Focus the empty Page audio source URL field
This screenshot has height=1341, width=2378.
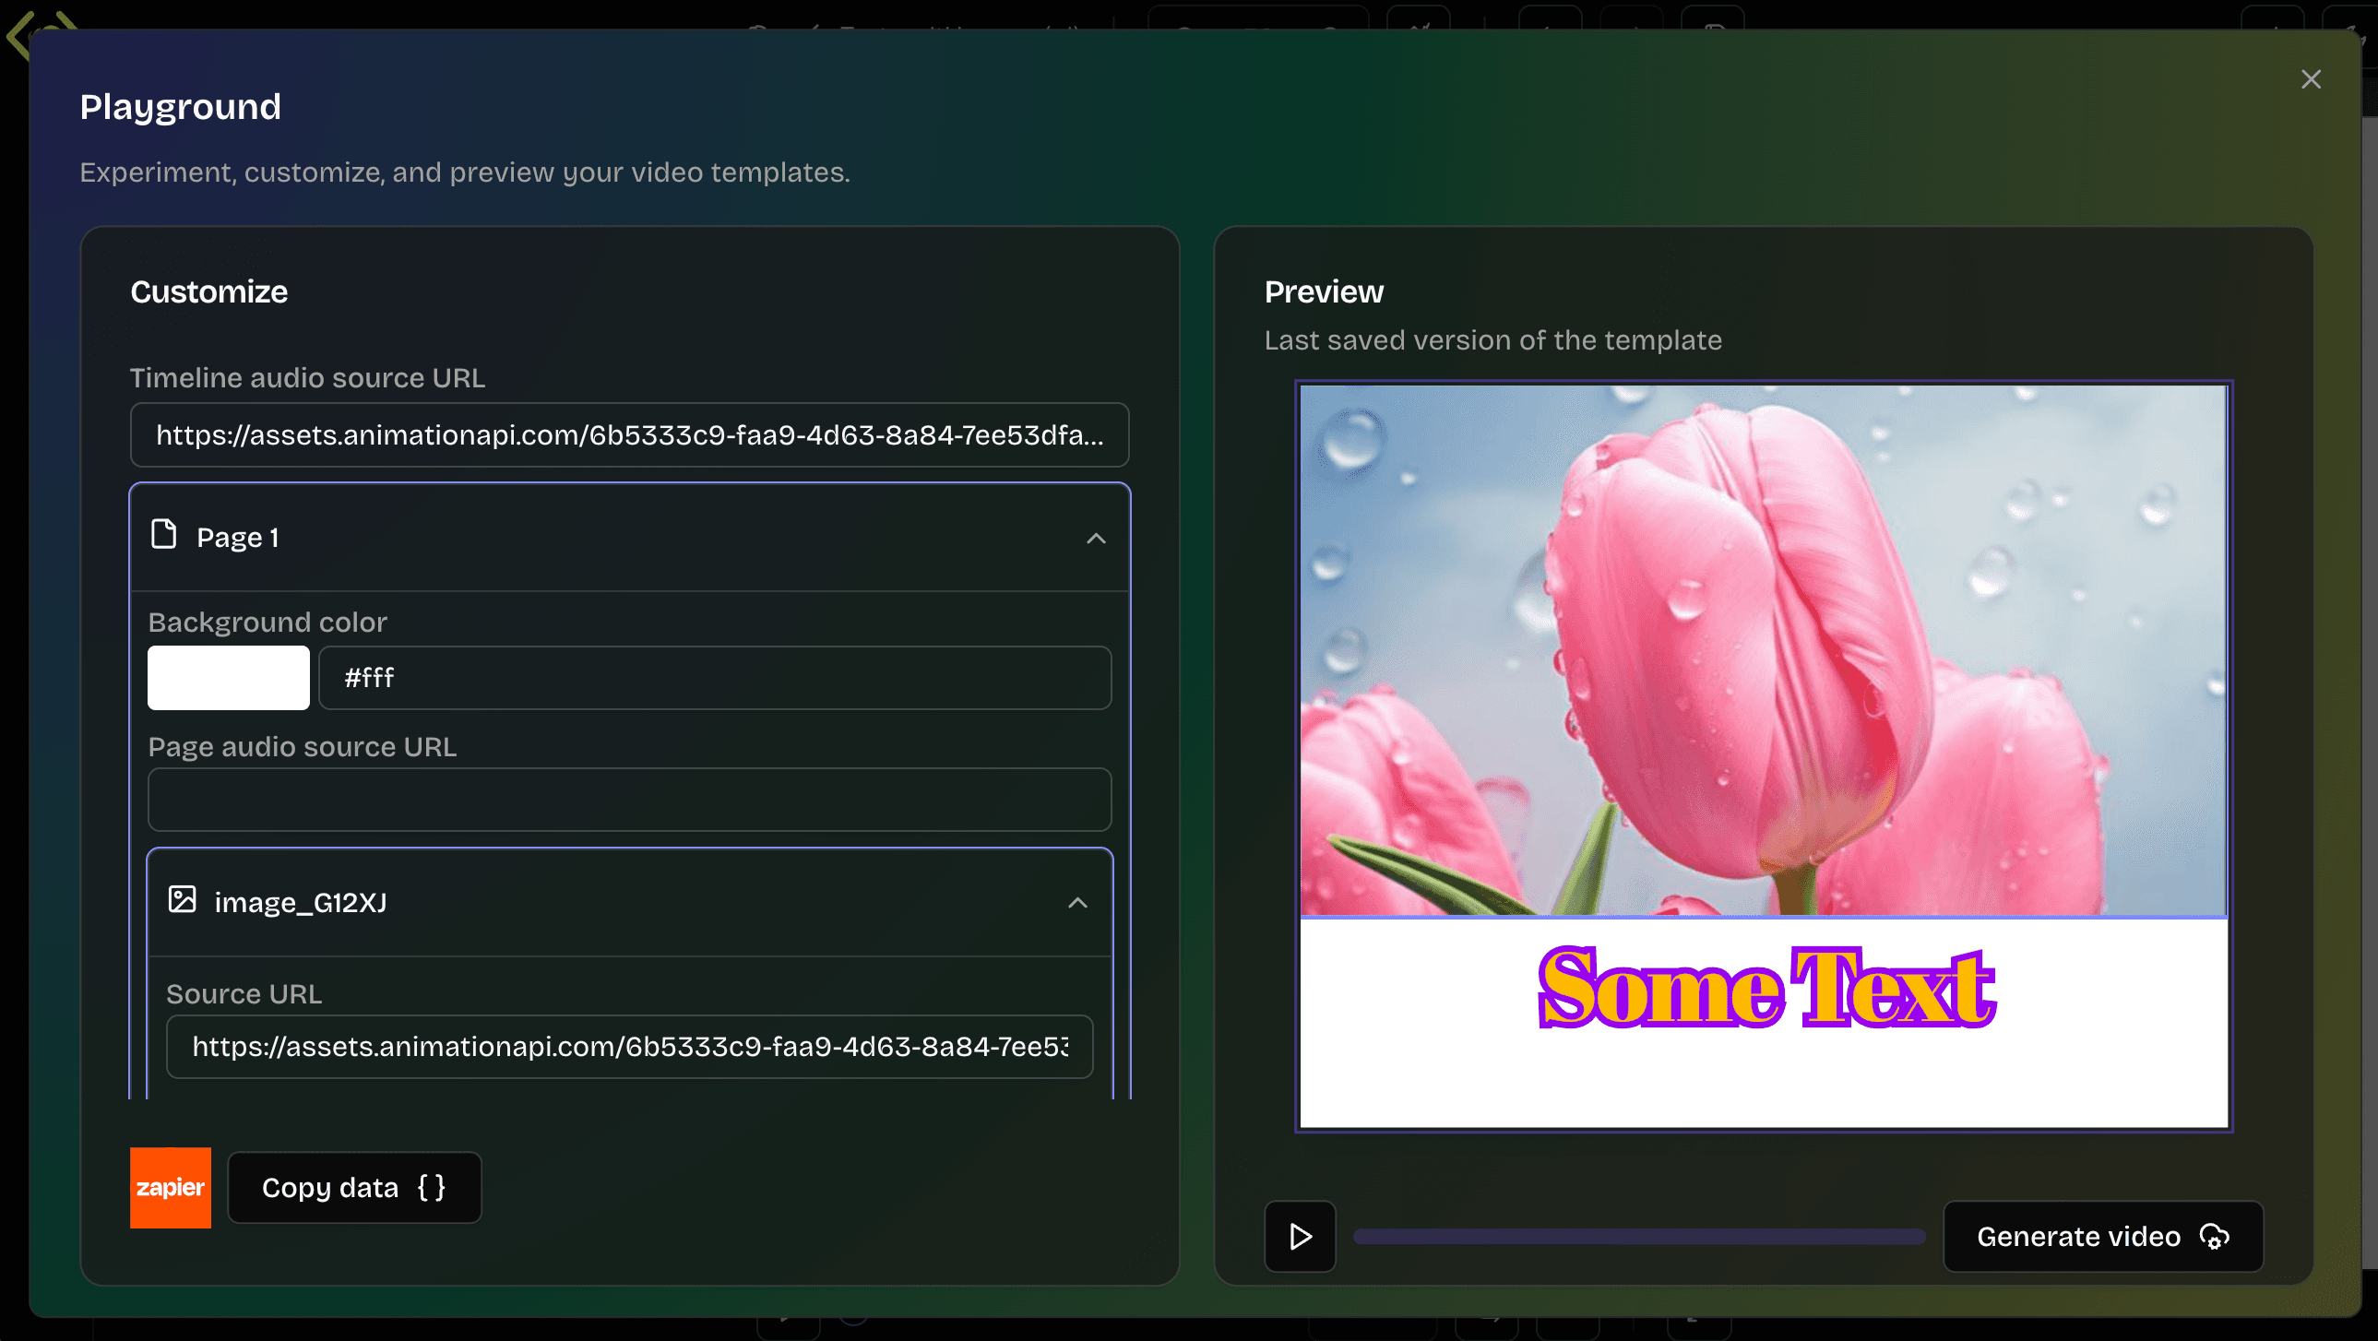point(629,800)
